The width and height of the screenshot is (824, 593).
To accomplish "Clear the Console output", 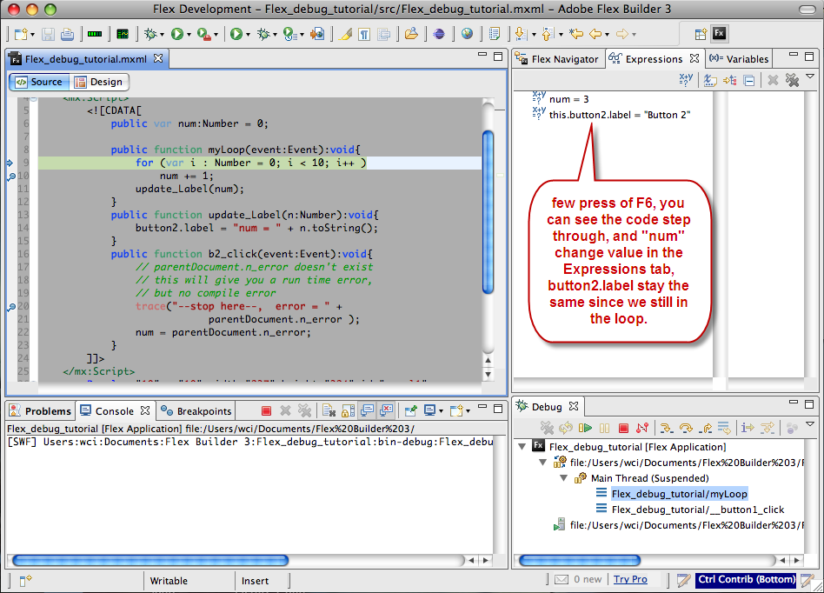I will [x=329, y=411].
